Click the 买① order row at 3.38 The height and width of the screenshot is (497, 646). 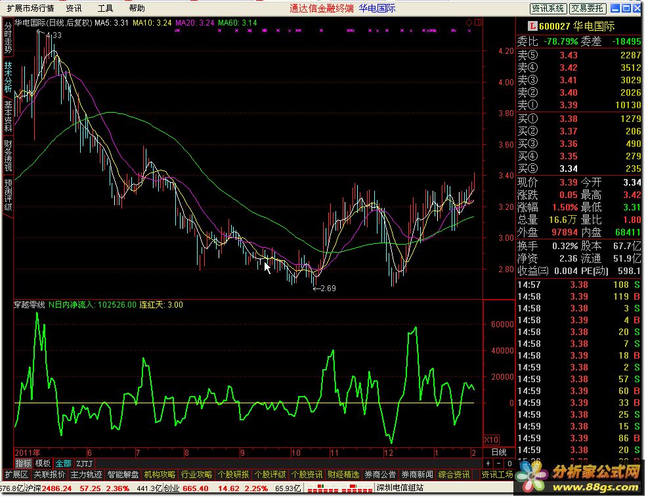(x=579, y=119)
